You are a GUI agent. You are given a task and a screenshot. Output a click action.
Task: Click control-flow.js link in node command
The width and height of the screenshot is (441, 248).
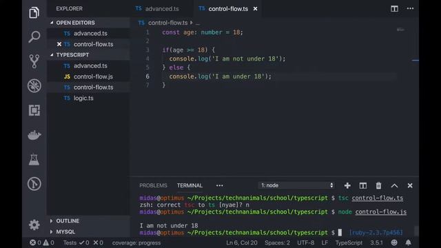[x=381, y=211]
